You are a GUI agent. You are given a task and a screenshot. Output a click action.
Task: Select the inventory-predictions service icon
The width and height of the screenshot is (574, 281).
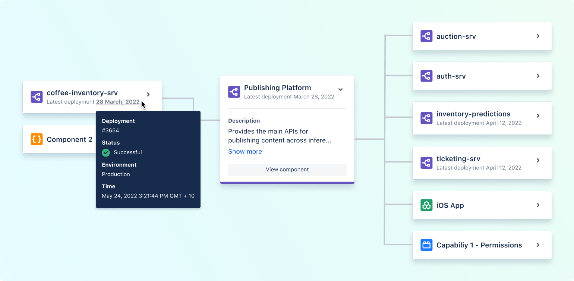click(426, 118)
